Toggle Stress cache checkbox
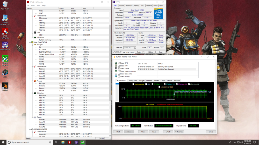The height and width of the screenshot is (145, 259). (x=119, y=68)
